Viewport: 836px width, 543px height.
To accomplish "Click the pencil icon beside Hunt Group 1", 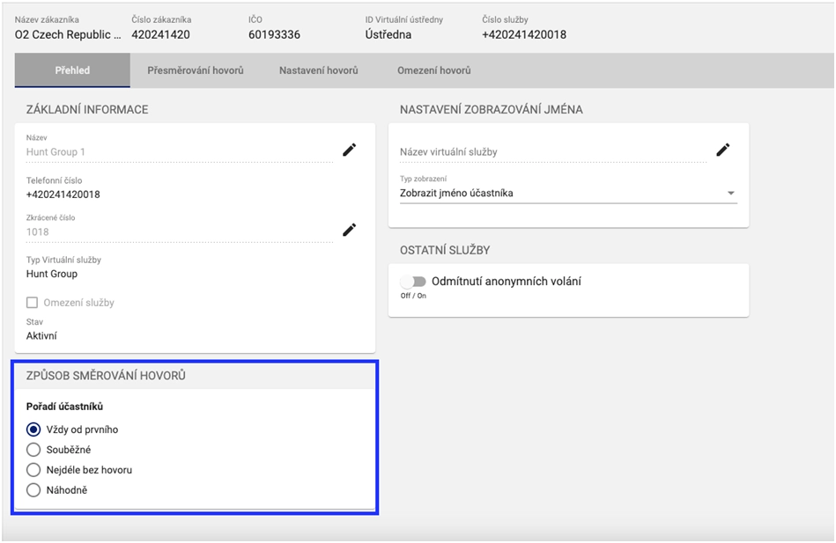I will tap(350, 150).
